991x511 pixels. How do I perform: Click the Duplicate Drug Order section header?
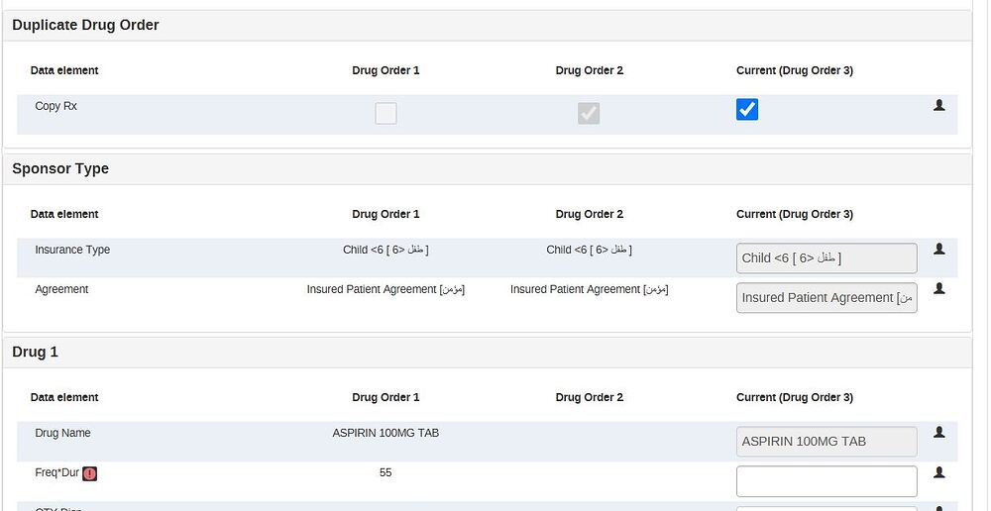click(x=85, y=25)
